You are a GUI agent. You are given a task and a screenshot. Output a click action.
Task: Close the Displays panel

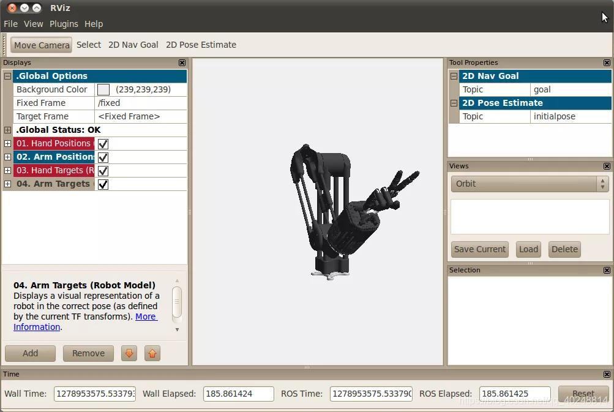[x=182, y=62]
